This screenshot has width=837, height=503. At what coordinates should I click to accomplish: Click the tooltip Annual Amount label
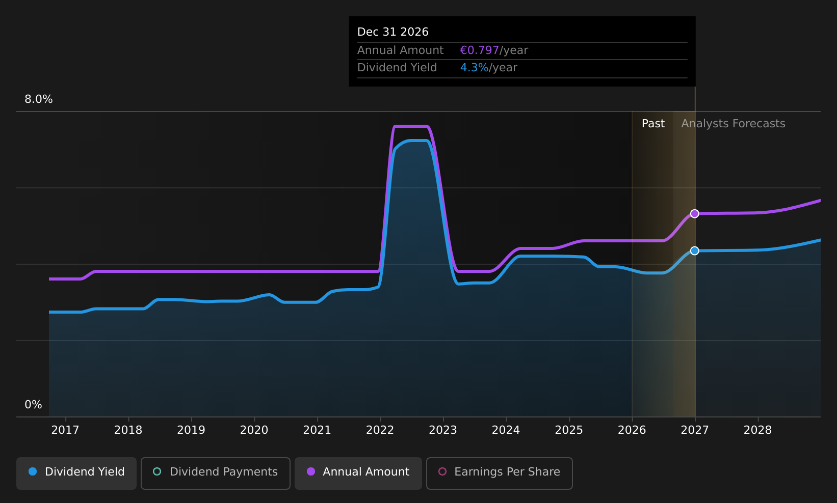pos(400,50)
